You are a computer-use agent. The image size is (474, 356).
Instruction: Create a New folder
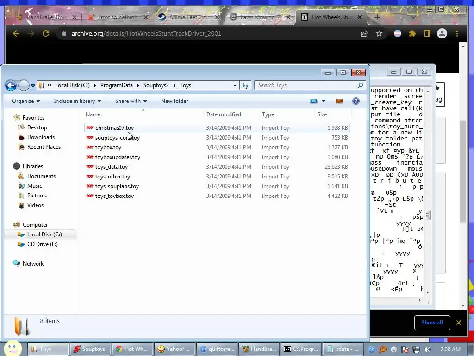[x=175, y=101]
